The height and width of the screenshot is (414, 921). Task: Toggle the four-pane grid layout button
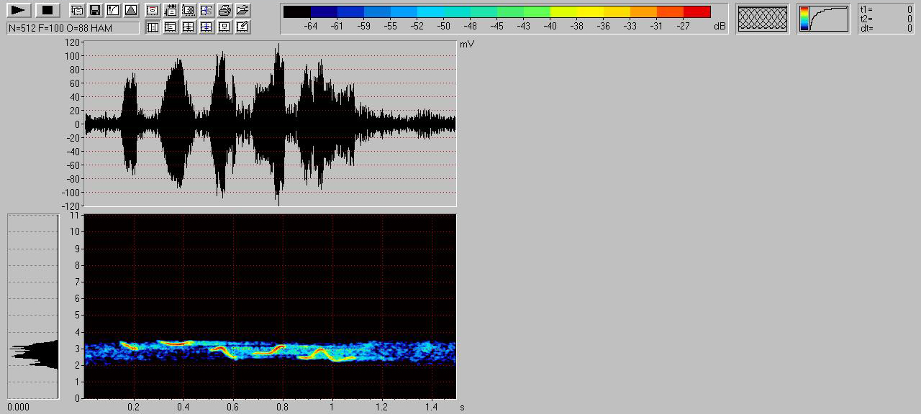tap(189, 27)
